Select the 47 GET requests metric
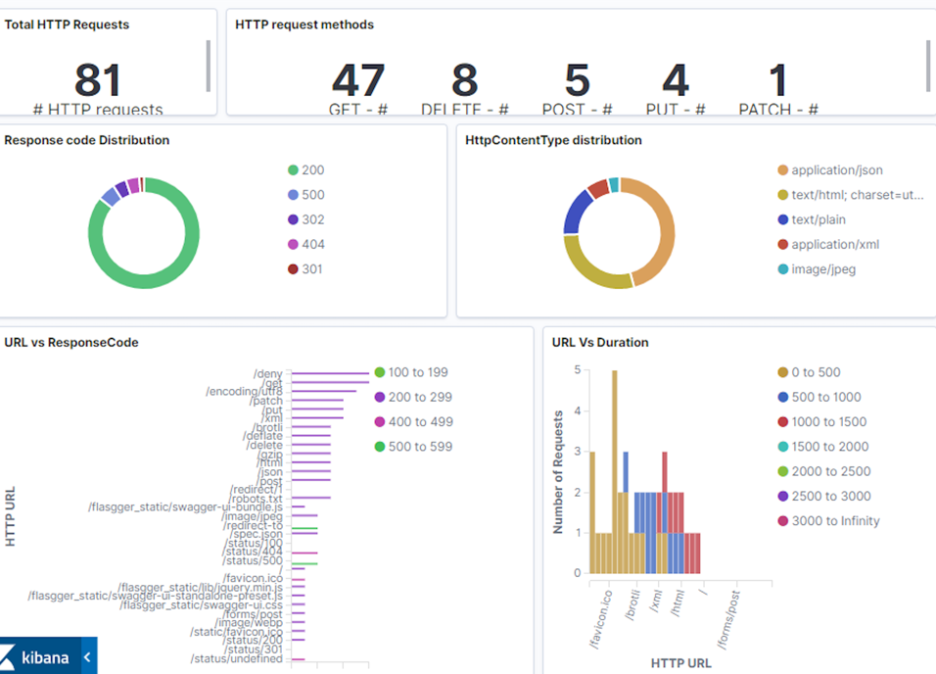The height and width of the screenshot is (674, 936). click(x=358, y=80)
